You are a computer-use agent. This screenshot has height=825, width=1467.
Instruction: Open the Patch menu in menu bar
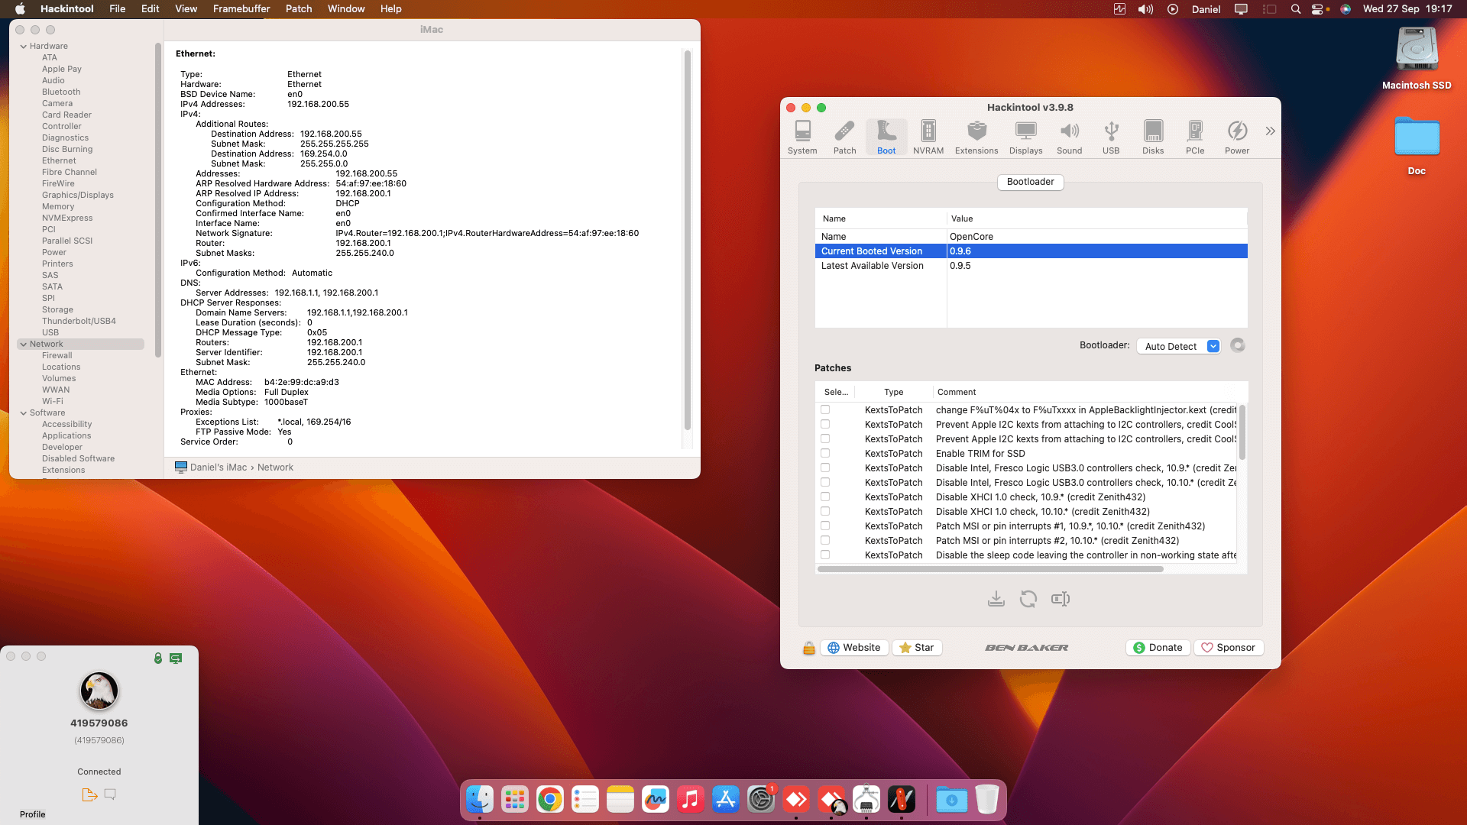pyautogui.click(x=298, y=9)
